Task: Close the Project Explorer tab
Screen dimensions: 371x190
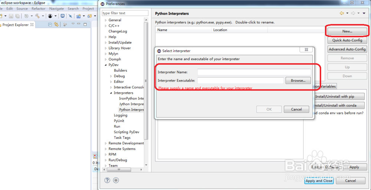Action: click(32, 24)
